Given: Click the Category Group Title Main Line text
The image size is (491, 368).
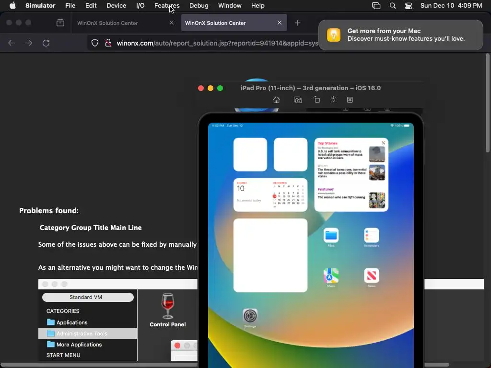Looking at the screenshot, I should pos(91,228).
